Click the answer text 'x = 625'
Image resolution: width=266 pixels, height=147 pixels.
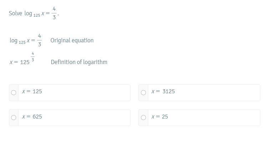point(32,117)
